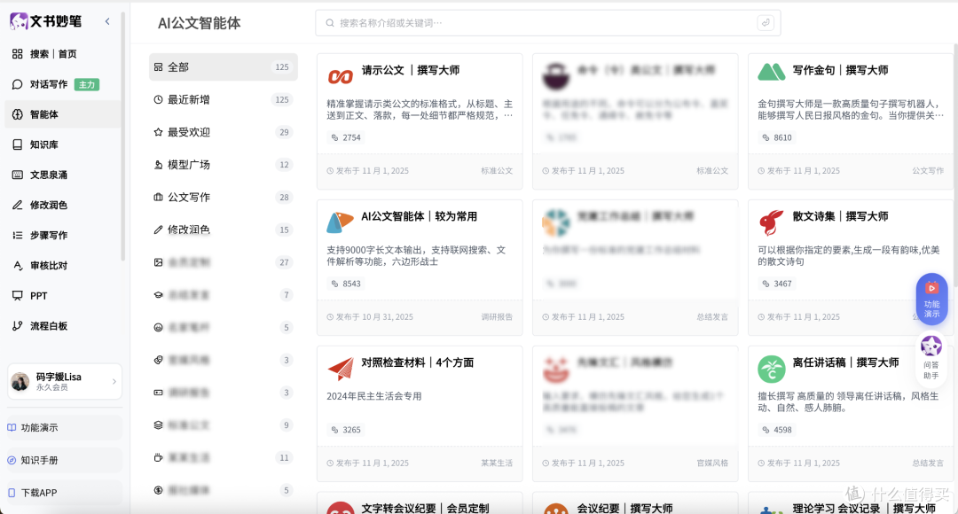Open the 码字媛Lisa user profile card

pyautogui.click(x=65, y=382)
